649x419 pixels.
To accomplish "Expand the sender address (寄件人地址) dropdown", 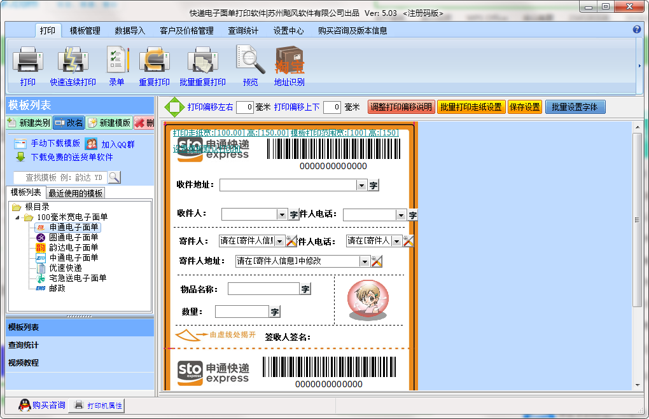I will click(x=364, y=261).
